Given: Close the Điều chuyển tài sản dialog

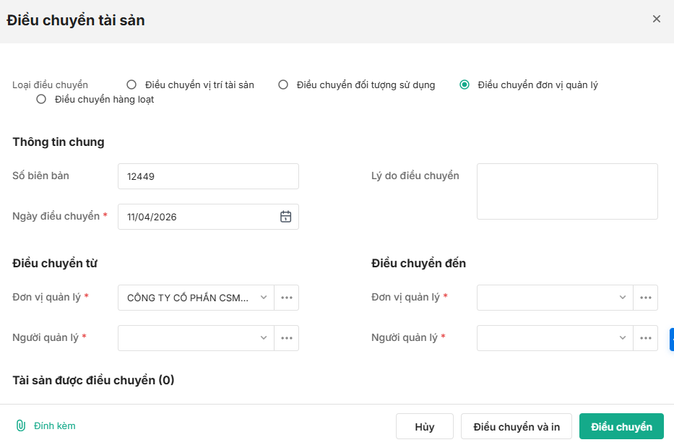Looking at the screenshot, I should tap(657, 20).
